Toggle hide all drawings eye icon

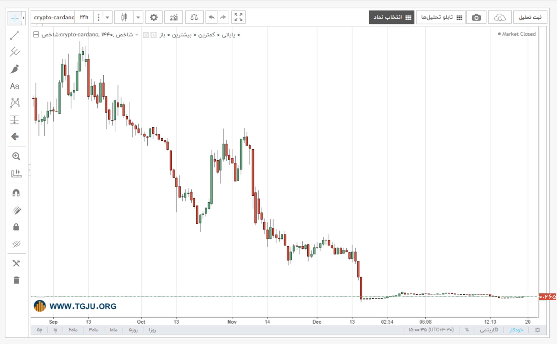coord(16,244)
